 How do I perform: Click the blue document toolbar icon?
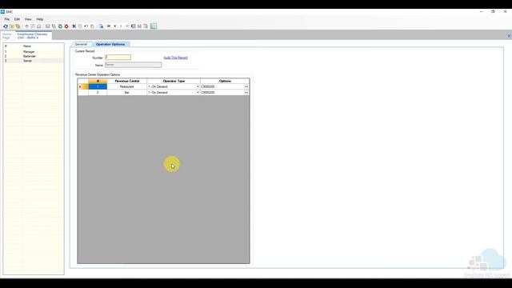(101, 26)
